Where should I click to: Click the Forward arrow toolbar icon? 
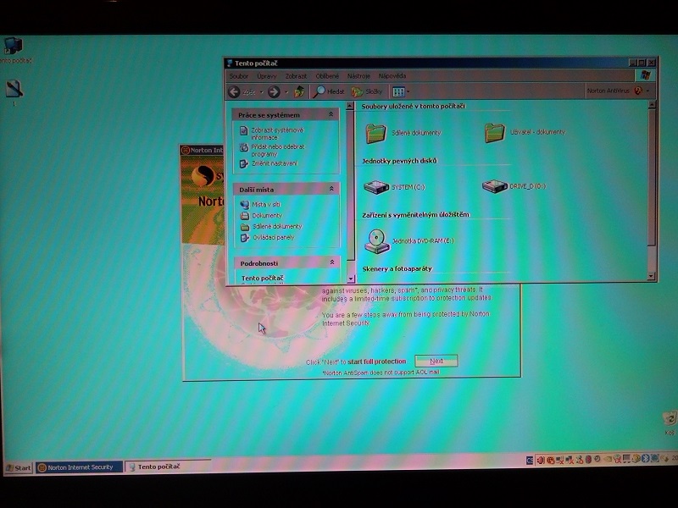(x=274, y=91)
